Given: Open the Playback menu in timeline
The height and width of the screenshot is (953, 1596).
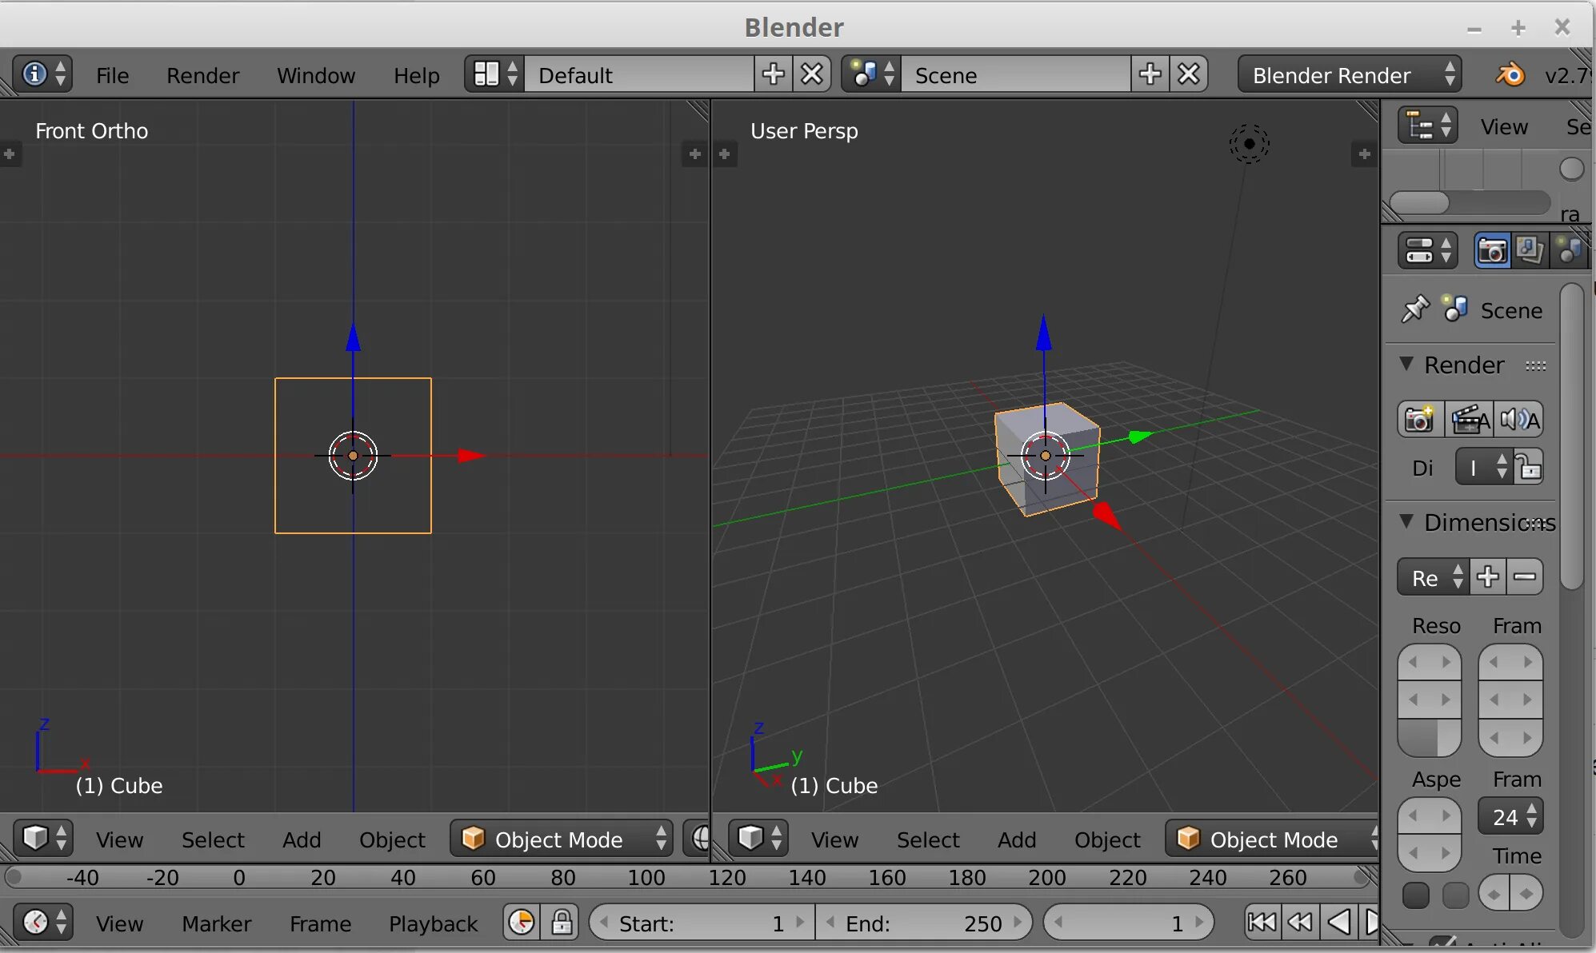Looking at the screenshot, I should [x=433, y=923].
